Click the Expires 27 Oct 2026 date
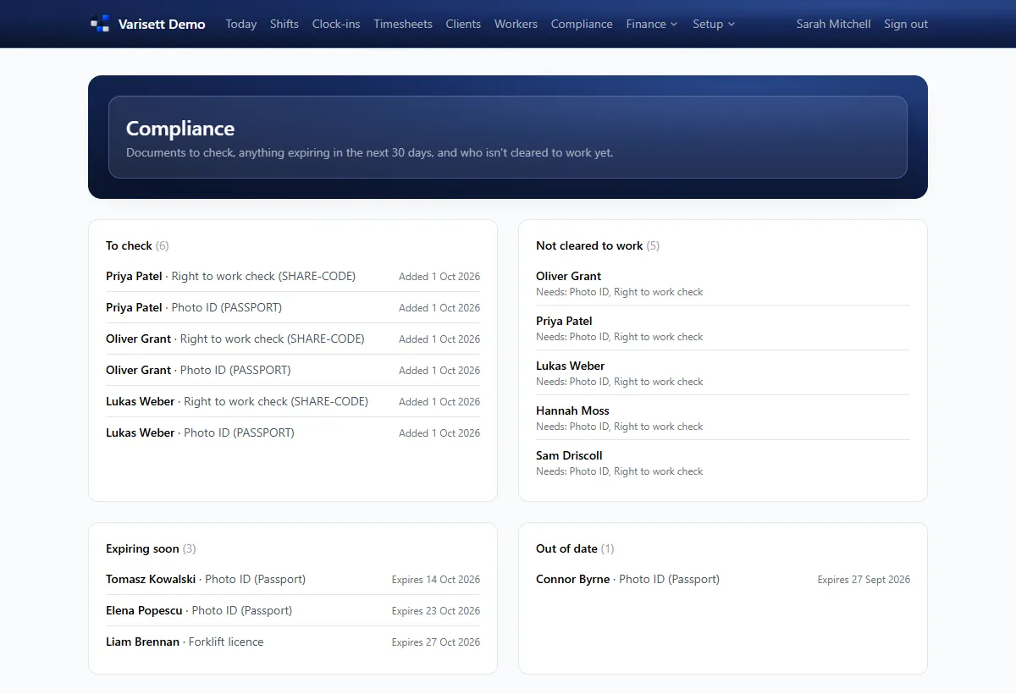Screen dimensions: 1016x694 (x=436, y=642)
